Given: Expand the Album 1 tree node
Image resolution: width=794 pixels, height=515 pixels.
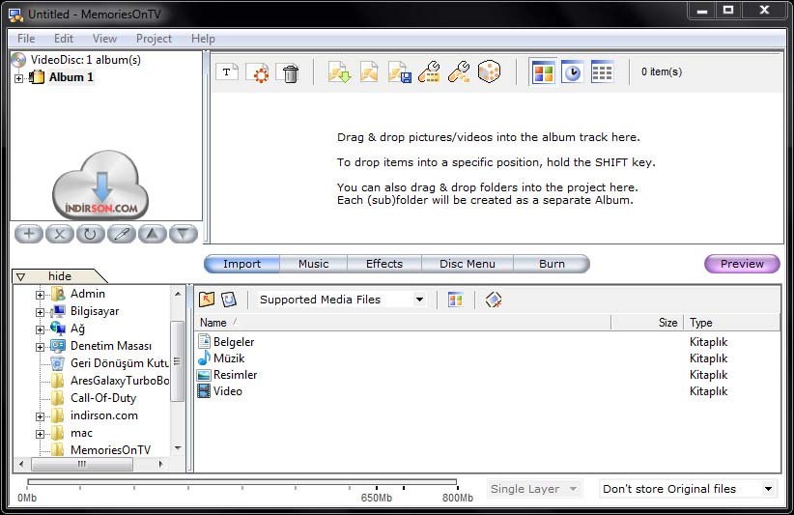Looking at the screenshot, I should [x=18, y=78].
